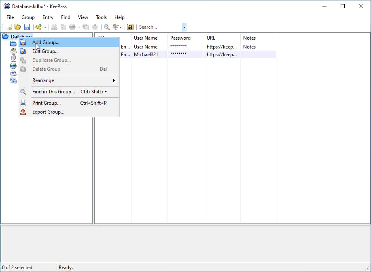Screen dimensions: 371x272
Task: Lock the workspace with padlock icon
Action: [x=130, y=27]
